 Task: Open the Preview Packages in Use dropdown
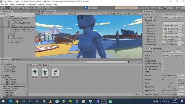point(126,8)
